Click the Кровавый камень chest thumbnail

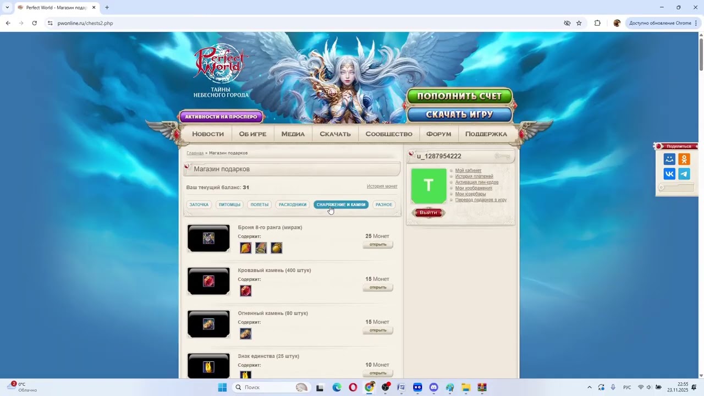[x=208, y=281]
